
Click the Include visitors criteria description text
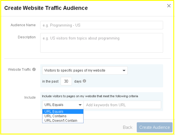click(90, 96)
